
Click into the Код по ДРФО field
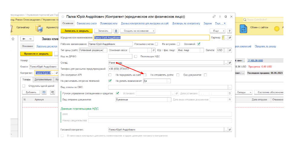pyautogui.click(x=120, y=56)
